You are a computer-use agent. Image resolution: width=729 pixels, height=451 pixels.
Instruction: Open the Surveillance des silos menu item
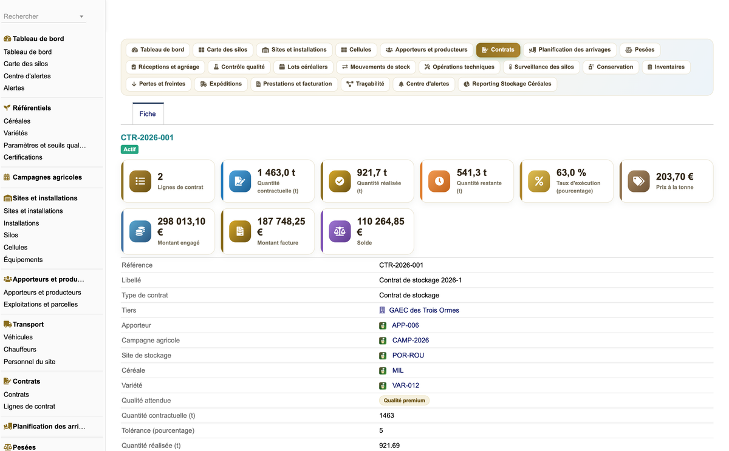point(541,67)
